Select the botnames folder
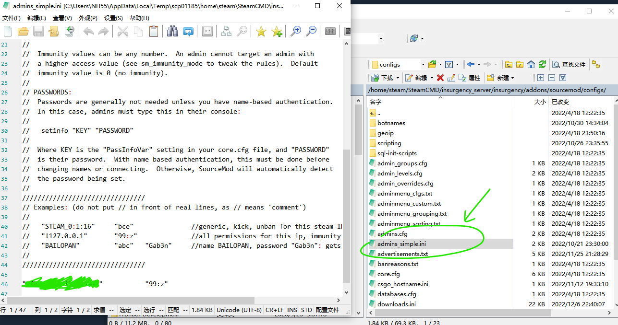The width and height of the screenshot is (618, 325). tap(391, 123)
